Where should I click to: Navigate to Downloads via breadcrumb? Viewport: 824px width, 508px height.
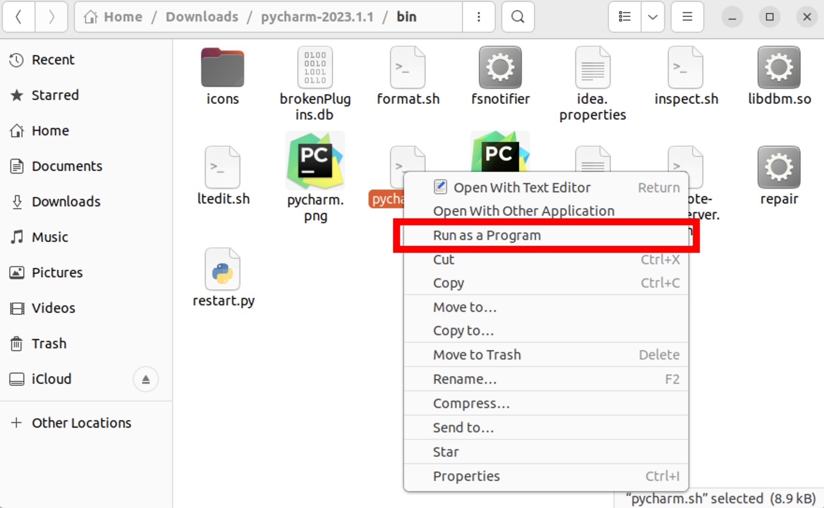[x=202, y=16]
